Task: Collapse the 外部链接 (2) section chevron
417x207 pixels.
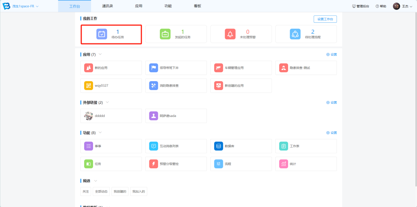Action: (107, 102)
